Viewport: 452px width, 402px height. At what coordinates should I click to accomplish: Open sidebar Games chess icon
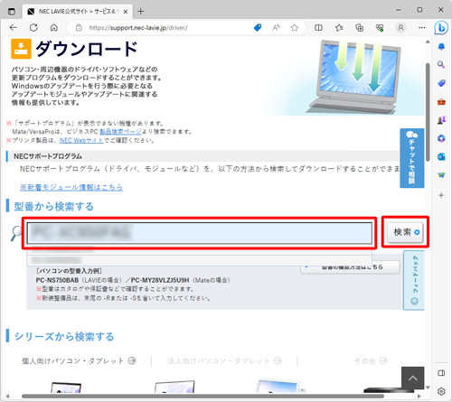coord(441,120)
